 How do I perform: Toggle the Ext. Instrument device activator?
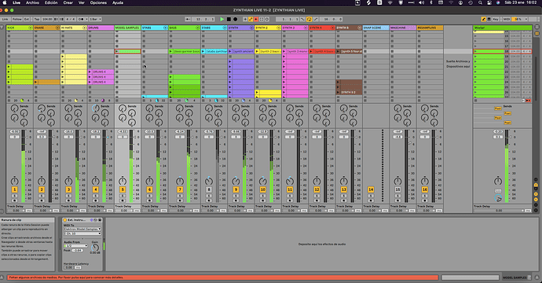pos(65,220)
